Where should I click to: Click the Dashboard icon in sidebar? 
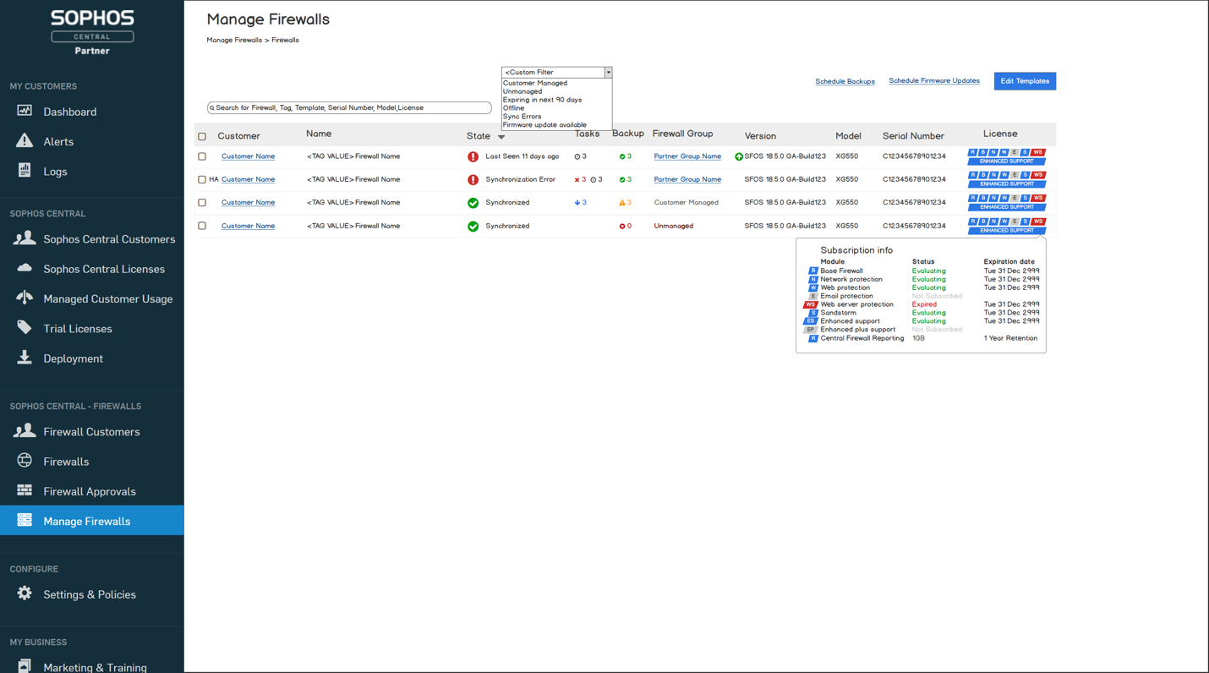tap(25, 111)
